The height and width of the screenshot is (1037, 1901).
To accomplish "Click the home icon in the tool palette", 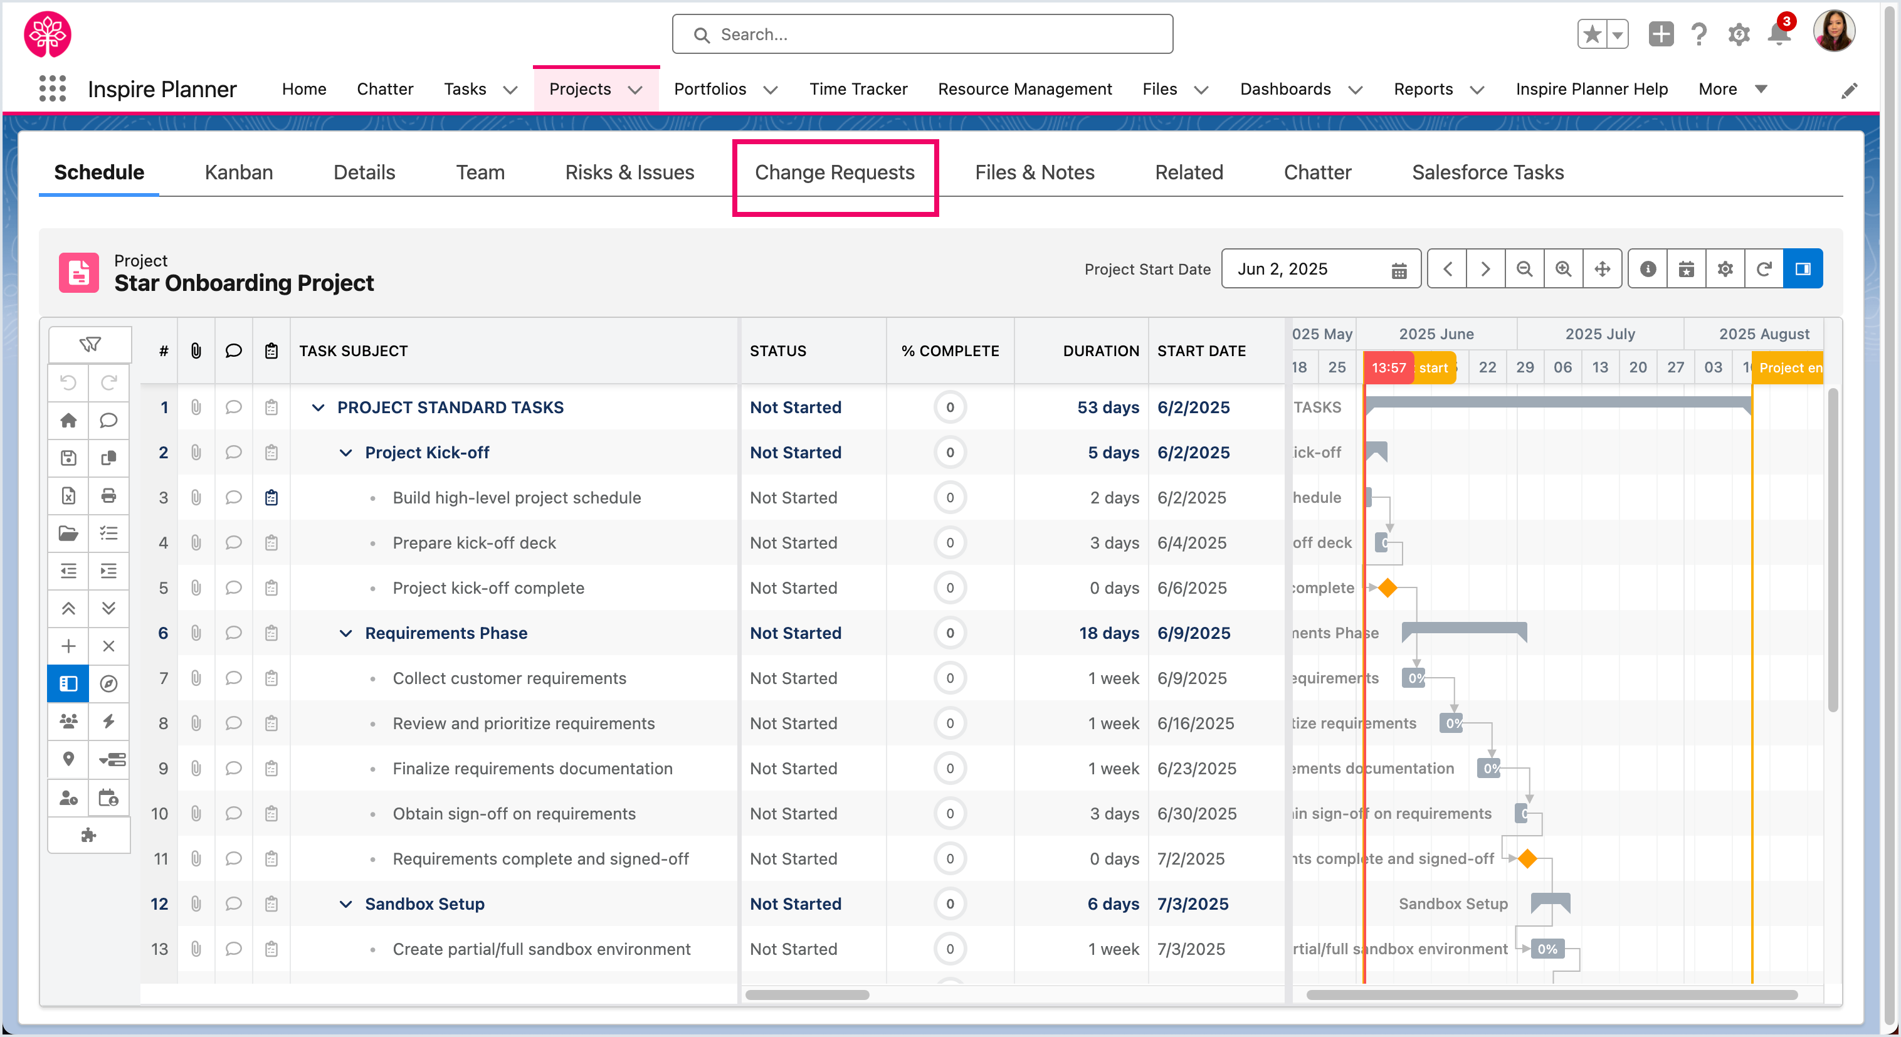I will coord(68,420).
